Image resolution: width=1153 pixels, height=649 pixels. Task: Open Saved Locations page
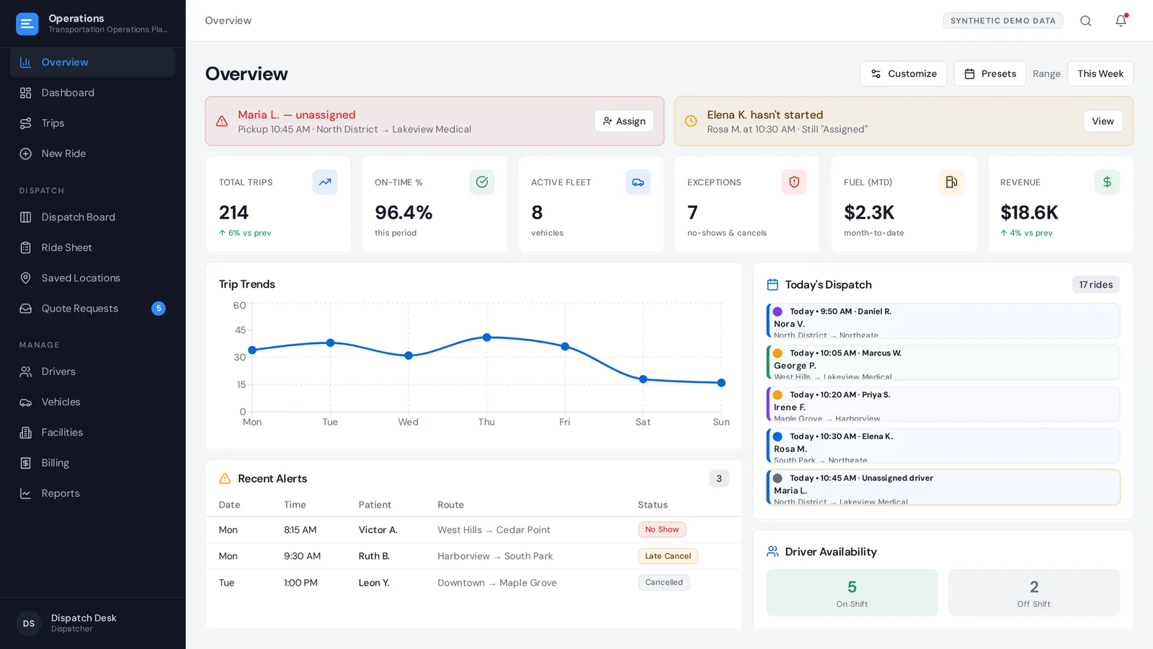[x=93, y=278]
